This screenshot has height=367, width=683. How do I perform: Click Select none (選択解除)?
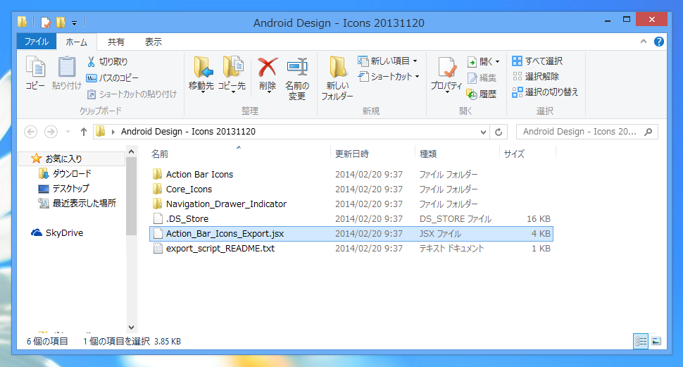(x=536, y=77)
